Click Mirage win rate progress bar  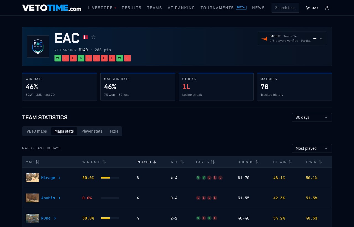tap(110, 178)
